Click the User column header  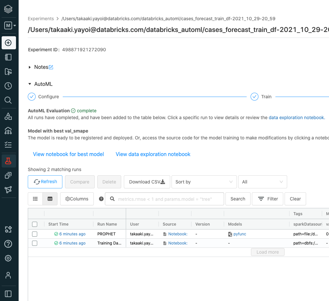(x=135, y=224)
